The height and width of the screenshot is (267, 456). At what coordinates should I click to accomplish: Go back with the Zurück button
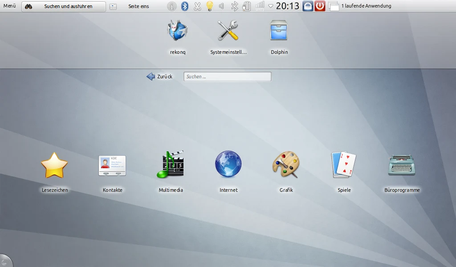coord(159,77)
